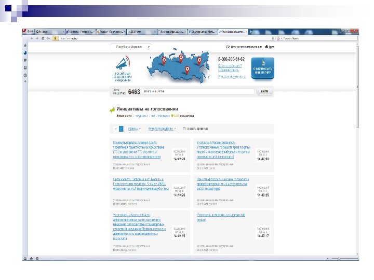374x280 pixels.
Task: Open the driving license revocation initiative link
Action: [139, 149]
